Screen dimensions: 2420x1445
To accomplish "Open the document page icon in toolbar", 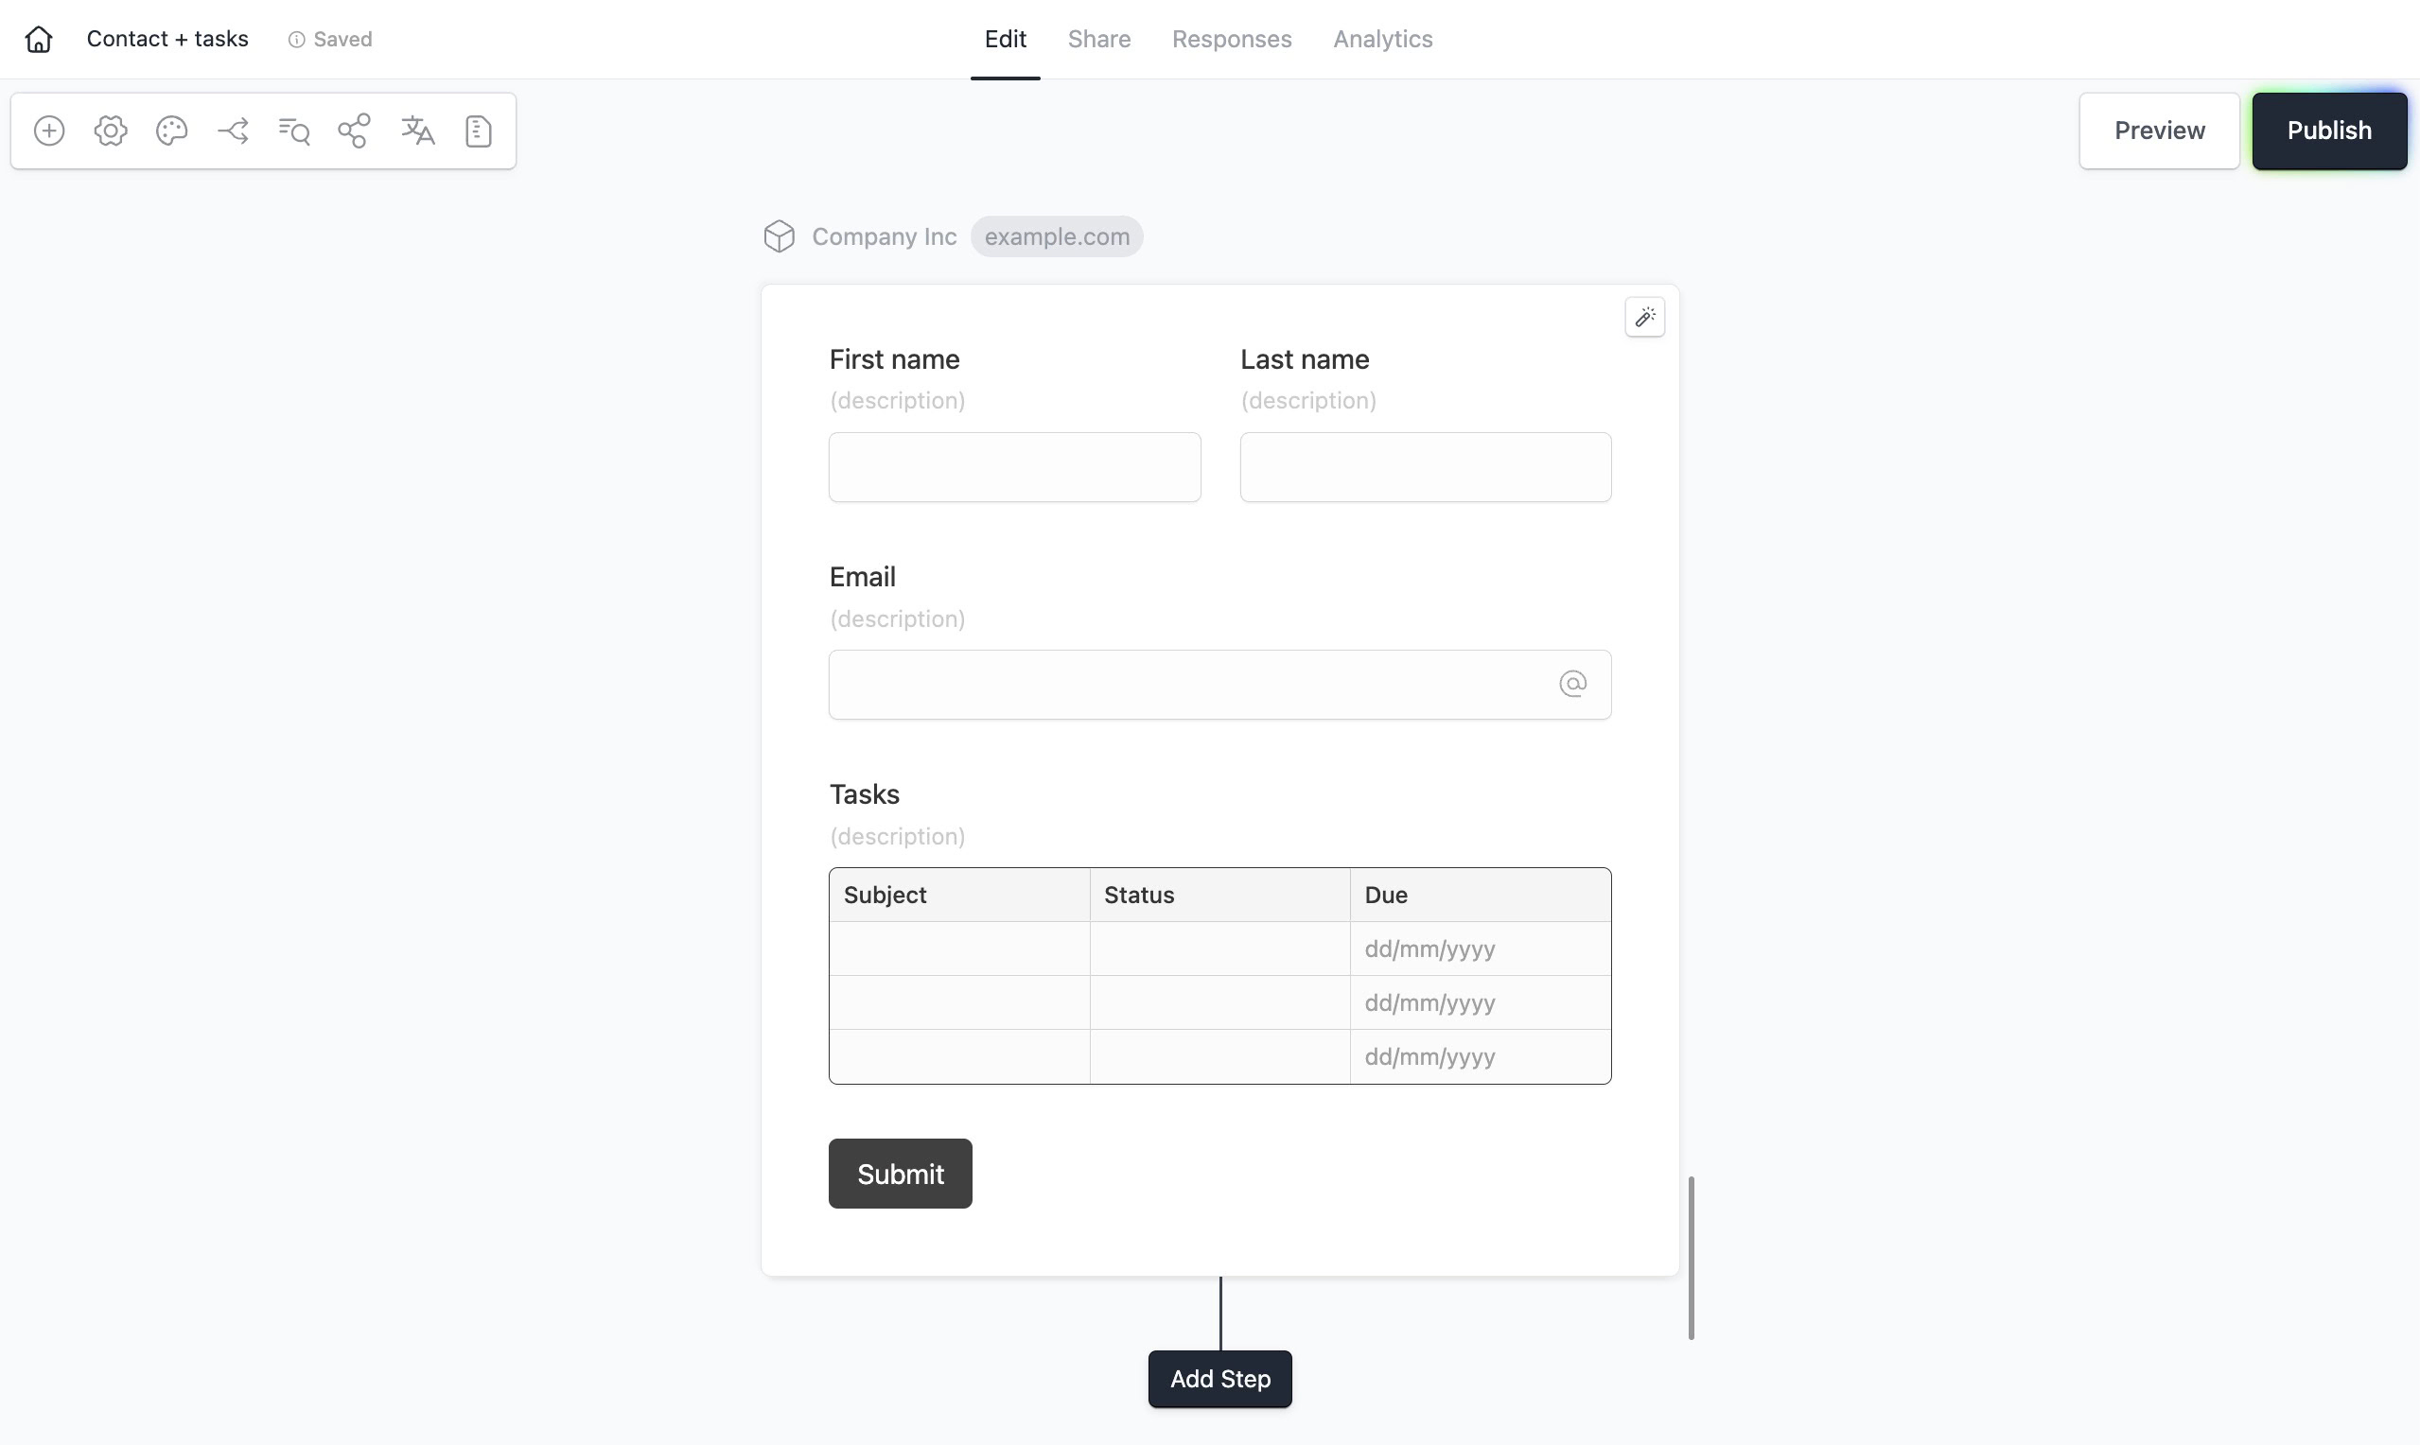I will [478, 131].
